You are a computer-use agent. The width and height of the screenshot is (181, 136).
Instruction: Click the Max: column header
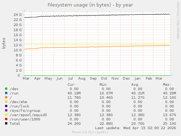coord(167,85)
